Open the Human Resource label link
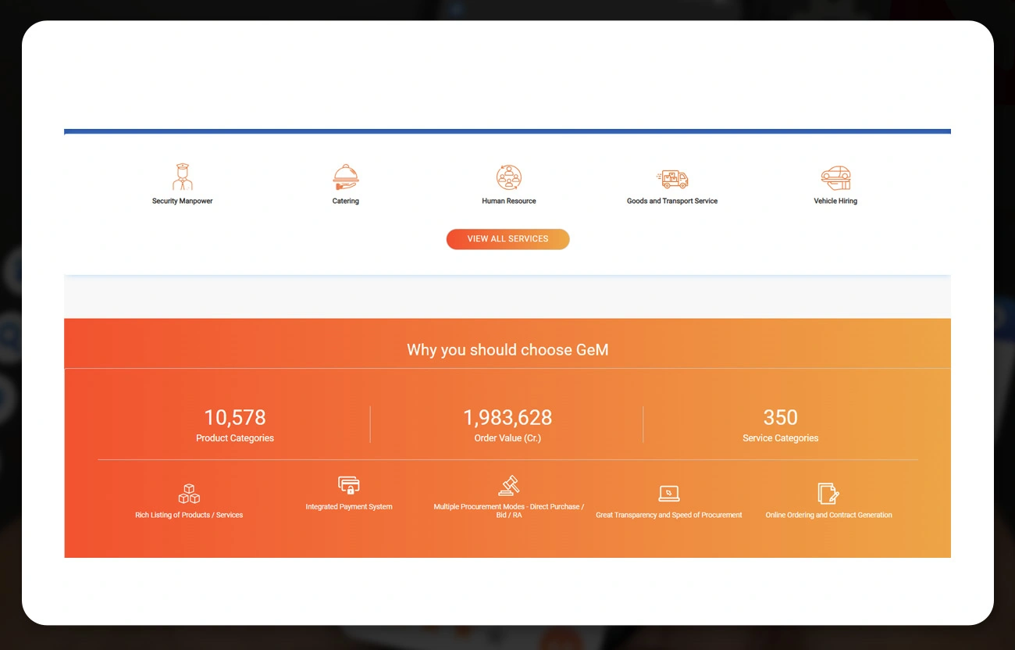 click(x=509, y=202)
